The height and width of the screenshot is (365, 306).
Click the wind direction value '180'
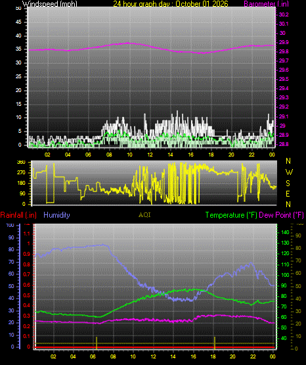[21, 183]
